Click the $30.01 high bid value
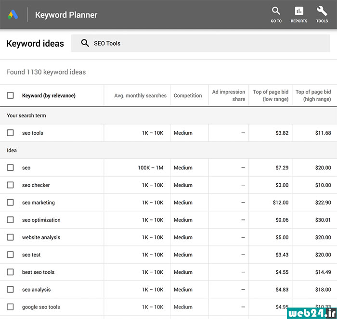Screen dimensions: 337x319 [323, 220]
